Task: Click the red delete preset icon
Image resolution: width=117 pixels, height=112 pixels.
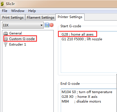Action: [52, 25]
